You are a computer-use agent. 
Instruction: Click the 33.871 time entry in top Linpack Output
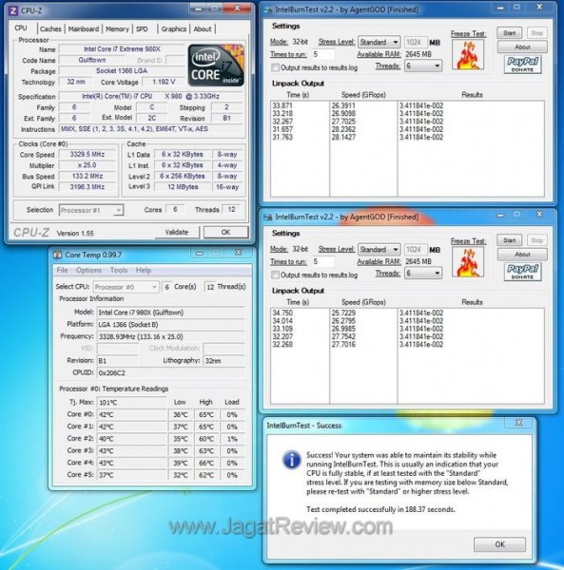tap(282, 105)
